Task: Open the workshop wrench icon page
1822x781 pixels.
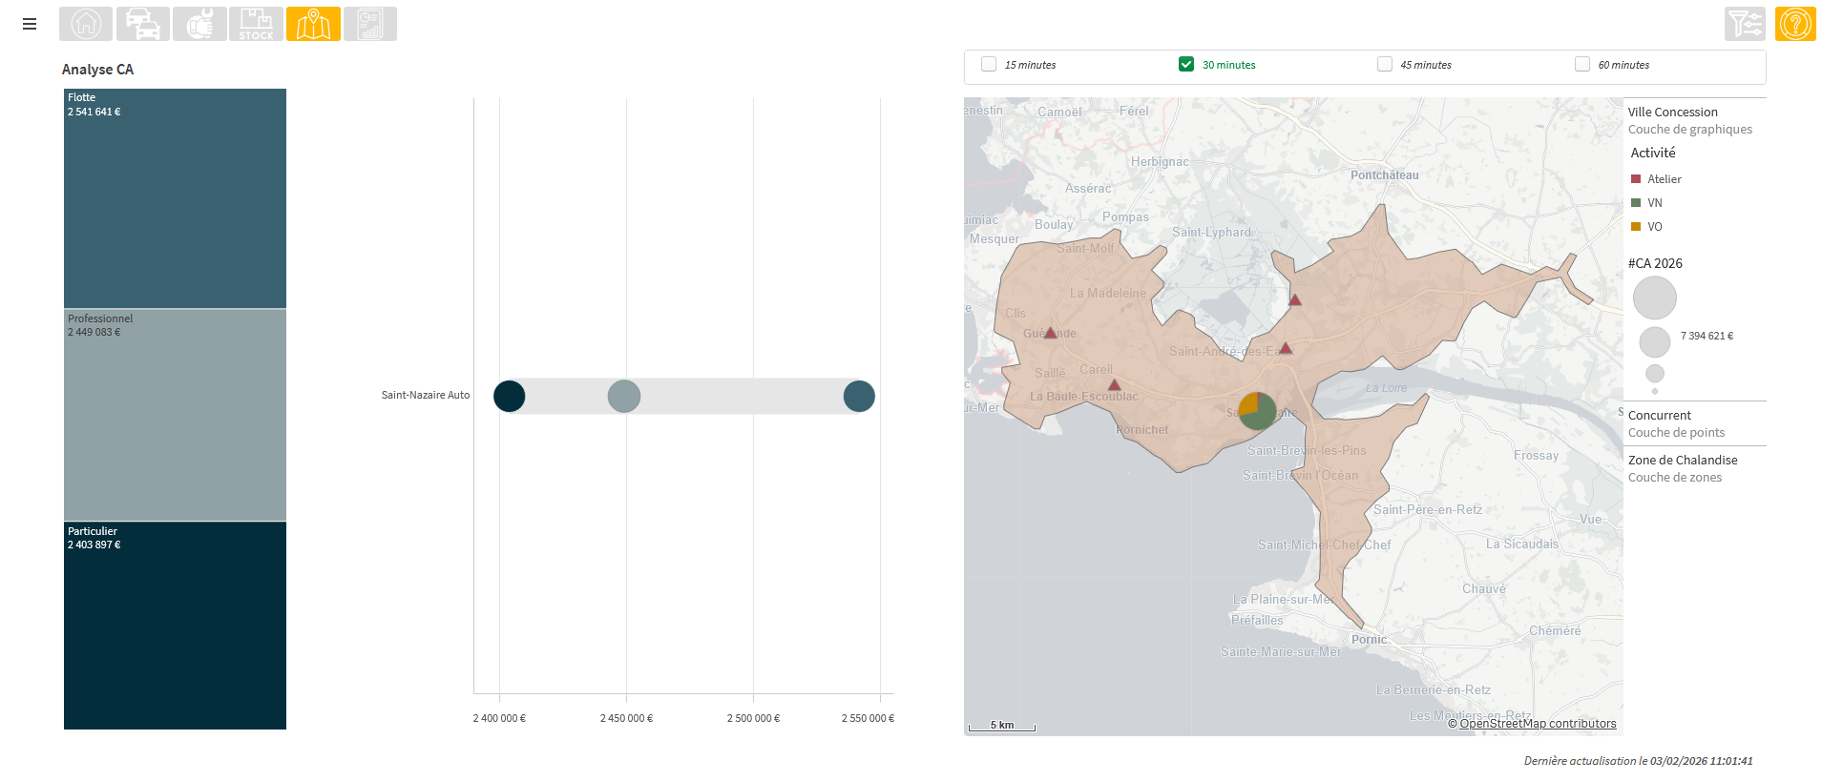Action: pyautogui.click(x=199, y=24)
